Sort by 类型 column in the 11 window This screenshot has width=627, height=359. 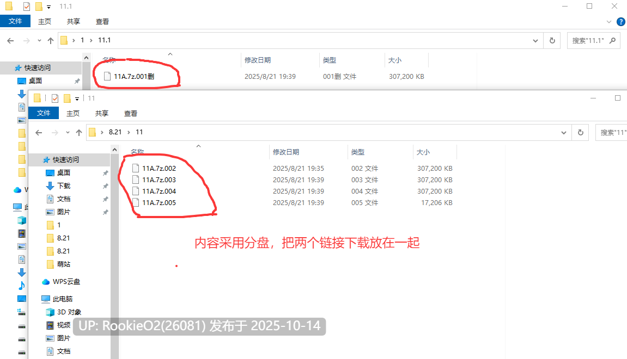(358, 152)
